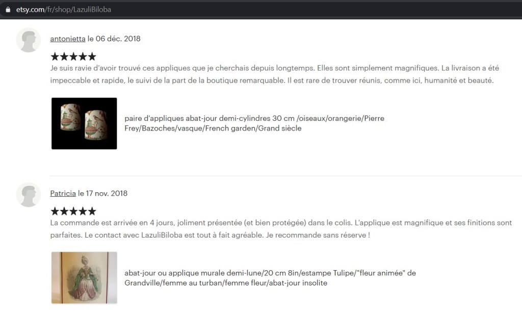Open the 'paire d'appliques abat-jour demi-cylindres' listing title
This screenshot has width=522, height=311.
click(x=254, y=123)
